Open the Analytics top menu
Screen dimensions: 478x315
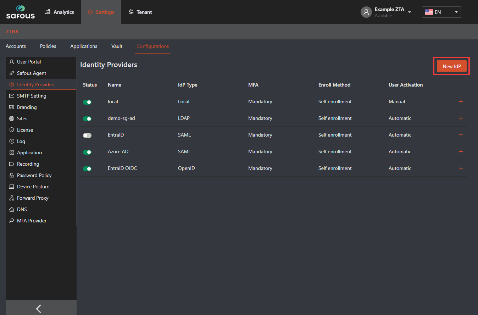[x=60, y=12]
